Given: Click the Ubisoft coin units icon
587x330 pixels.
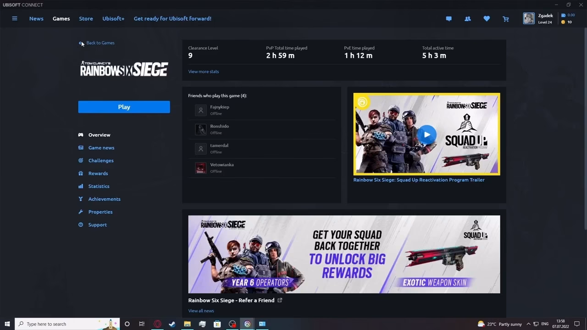Looking at the screenshot, I should click(564, 22).
